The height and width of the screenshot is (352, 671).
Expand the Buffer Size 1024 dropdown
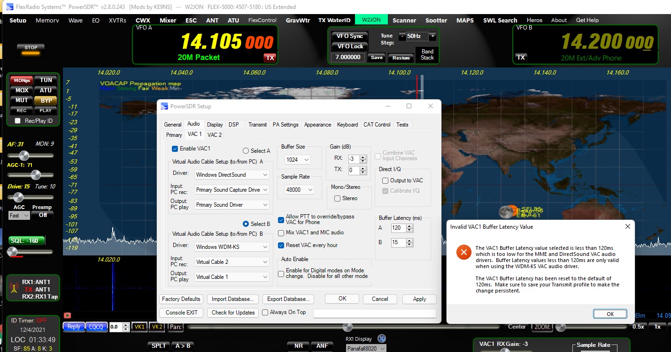[x=298, y=160]
